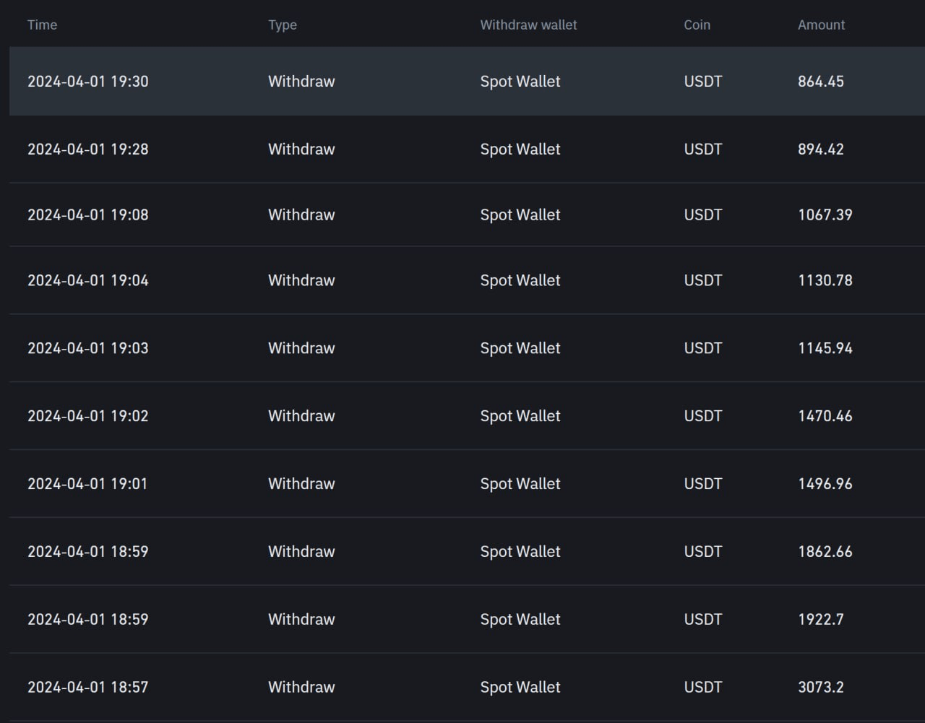Click the Amount column header
Image resolution: width=925 pixels, height=723 pixels.
tap(821, 25)
